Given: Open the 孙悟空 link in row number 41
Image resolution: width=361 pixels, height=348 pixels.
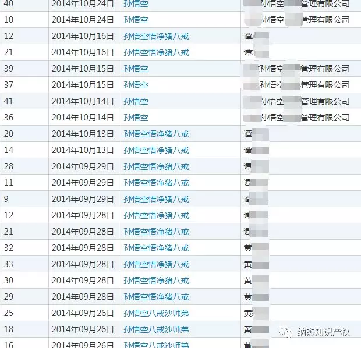Looking at the screenshot, I should [x=136, y=101].
